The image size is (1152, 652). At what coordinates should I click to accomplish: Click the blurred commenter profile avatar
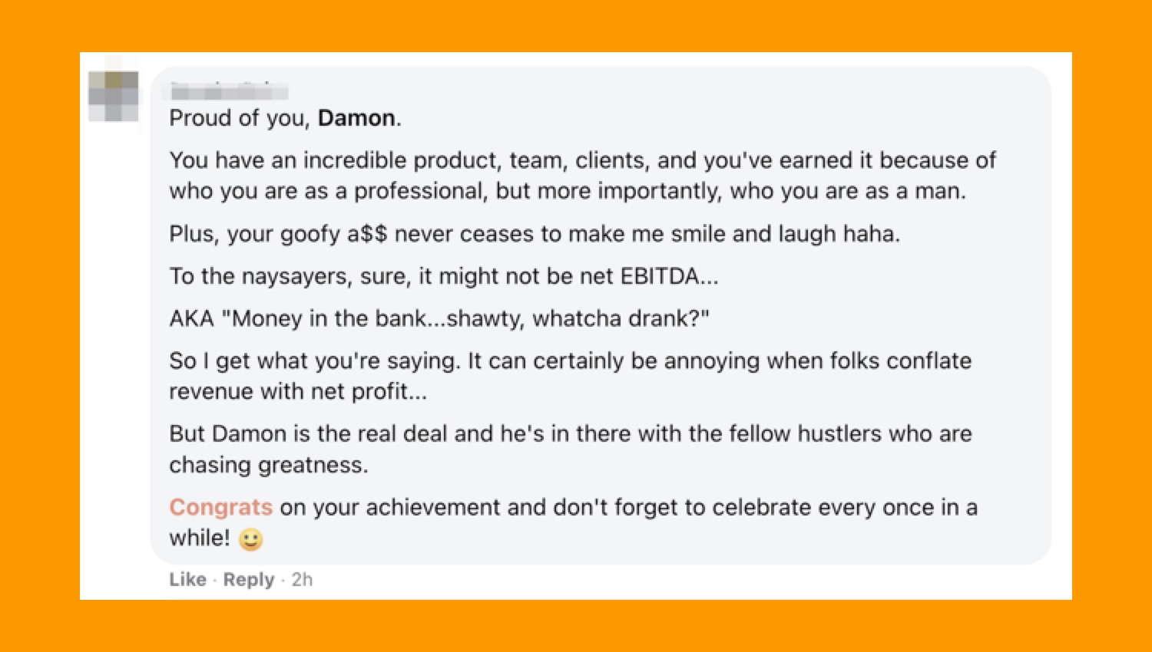point(114,96)
